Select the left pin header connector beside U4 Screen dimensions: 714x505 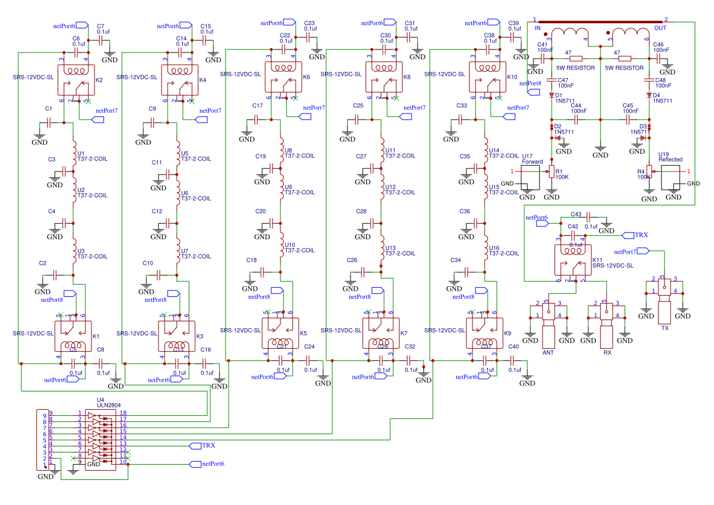point(43,440)
